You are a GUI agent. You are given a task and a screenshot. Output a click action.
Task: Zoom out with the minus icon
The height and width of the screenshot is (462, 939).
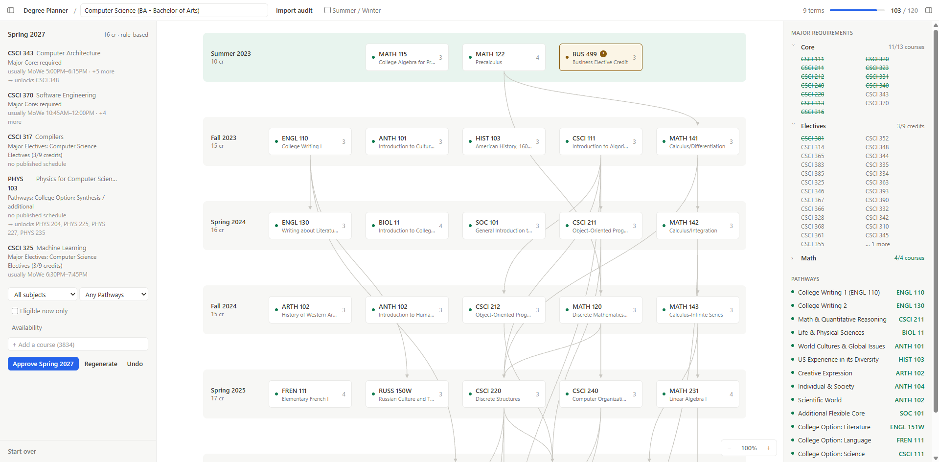click(729, 448)
